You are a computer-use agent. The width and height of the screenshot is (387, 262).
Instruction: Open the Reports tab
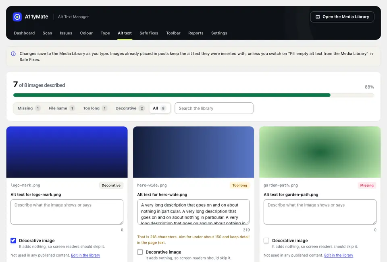coord(196,33)
